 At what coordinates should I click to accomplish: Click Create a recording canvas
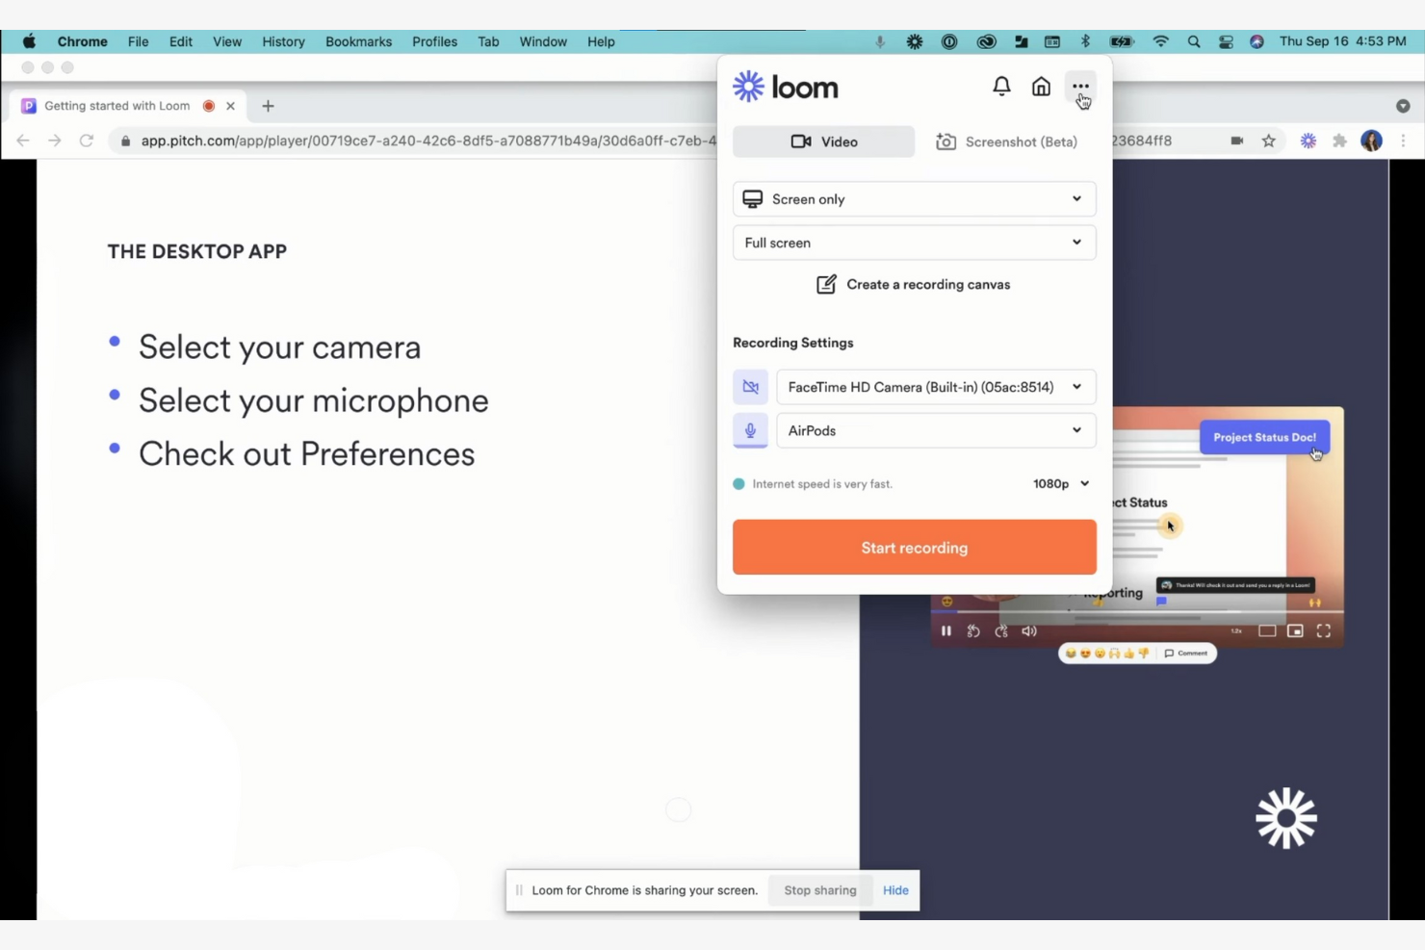(914, 285)
